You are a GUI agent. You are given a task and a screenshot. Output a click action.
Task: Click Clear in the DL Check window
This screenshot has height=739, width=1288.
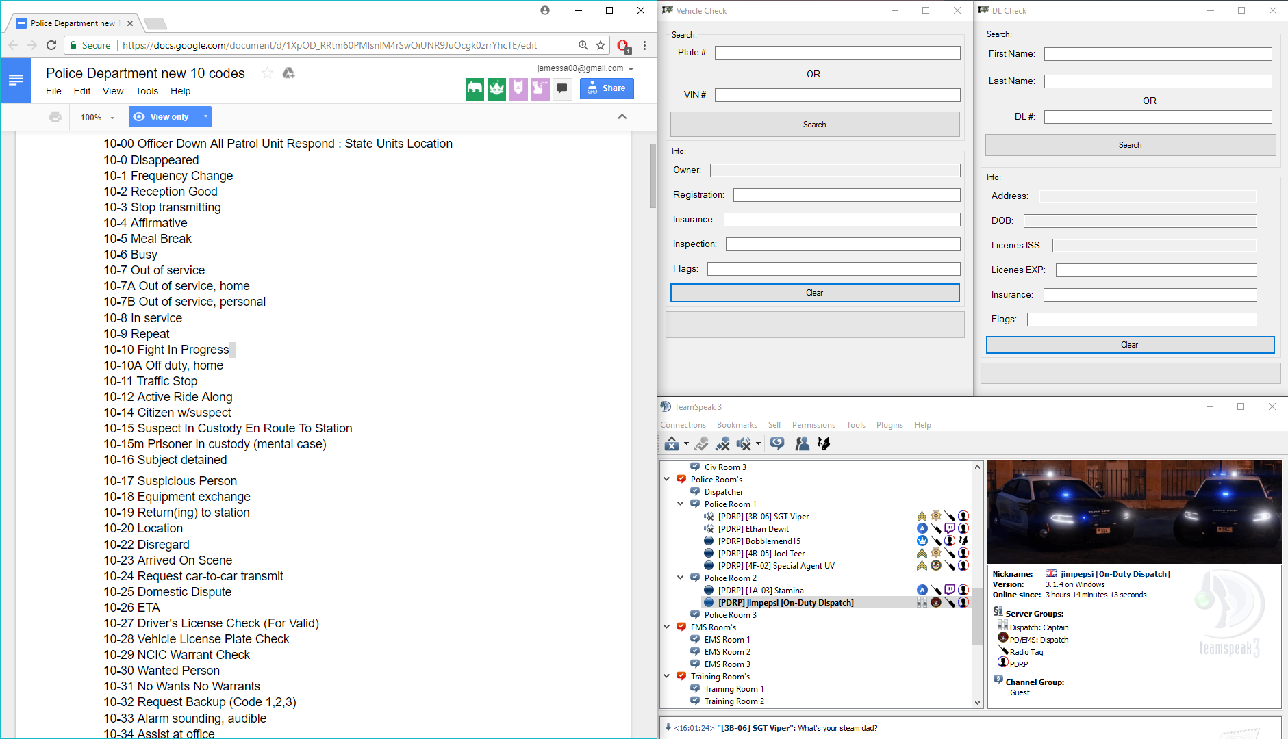[x=1130, y=345]
